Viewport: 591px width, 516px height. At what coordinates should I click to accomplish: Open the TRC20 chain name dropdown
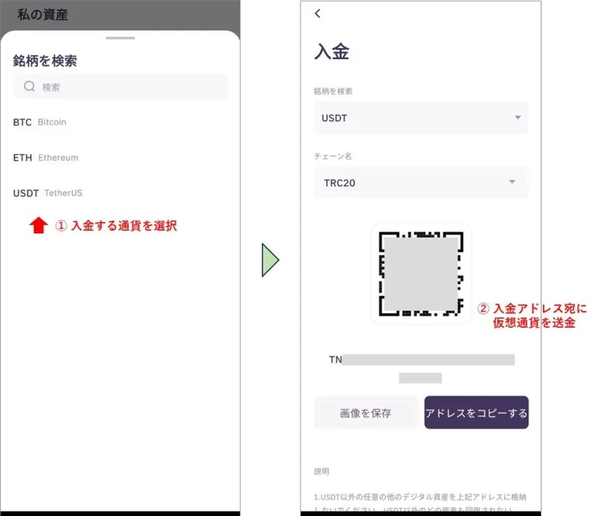(421, 183)
